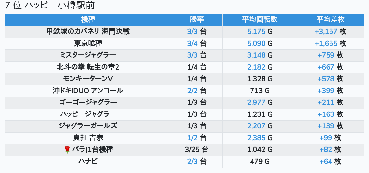Select the ハナビ machine name

coord(88,161)
